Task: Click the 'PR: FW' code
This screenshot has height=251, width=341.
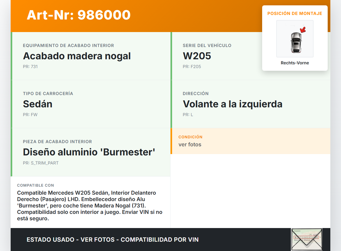Action: click(30, 115)
